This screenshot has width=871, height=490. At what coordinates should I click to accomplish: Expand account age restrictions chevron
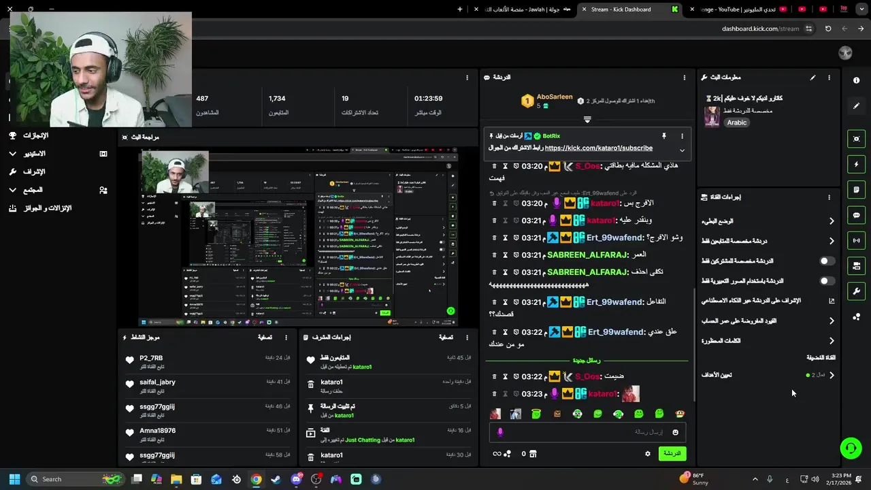click(832, 321)
